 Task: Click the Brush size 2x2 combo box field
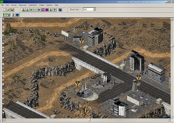pos(90,9)
